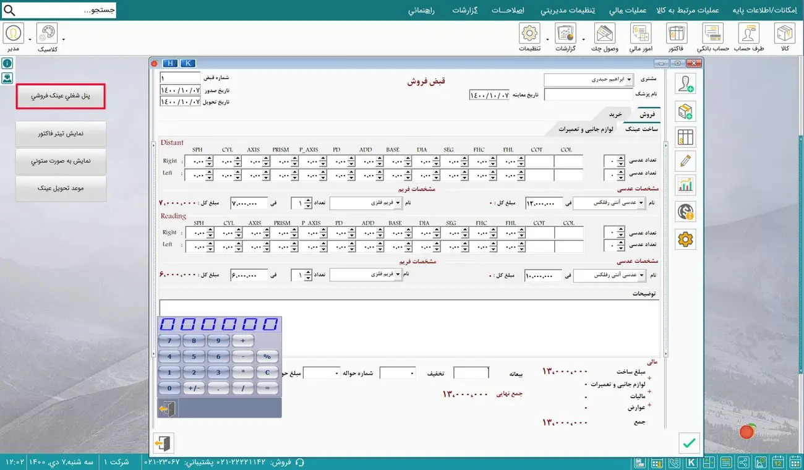Open the اصلاحات menu

pyautogui.click(x=507, y=10)
